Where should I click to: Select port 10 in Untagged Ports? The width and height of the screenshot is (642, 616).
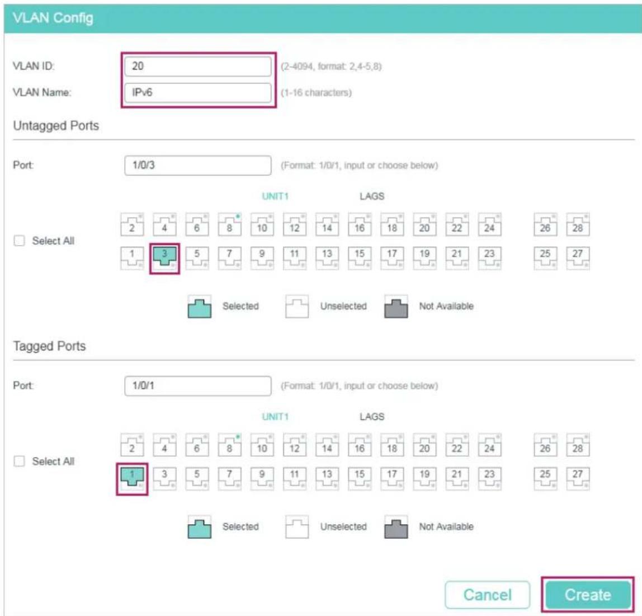click(x=262, y=224)
